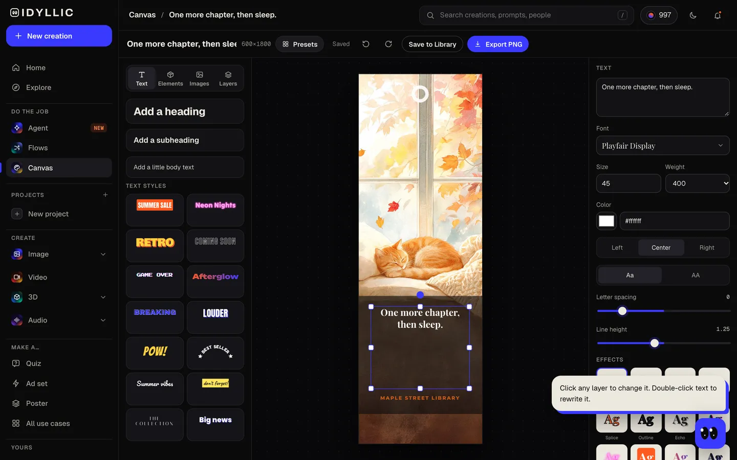
Task: Click Export PNG button
Action: 498,44
